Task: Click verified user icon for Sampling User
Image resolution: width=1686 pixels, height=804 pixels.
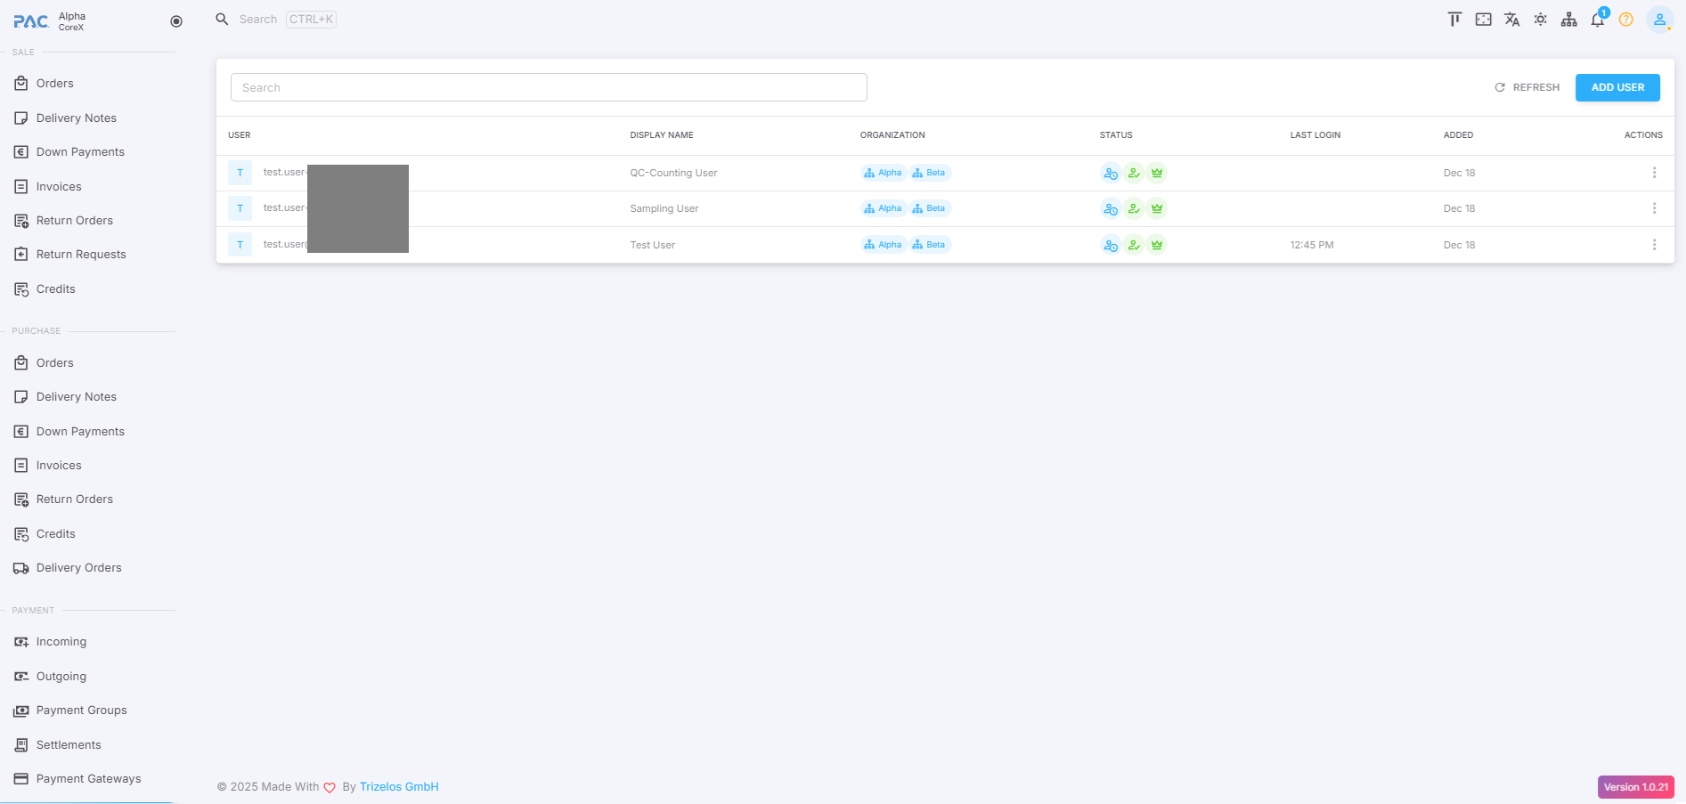Action: (x=1134, y=208)
